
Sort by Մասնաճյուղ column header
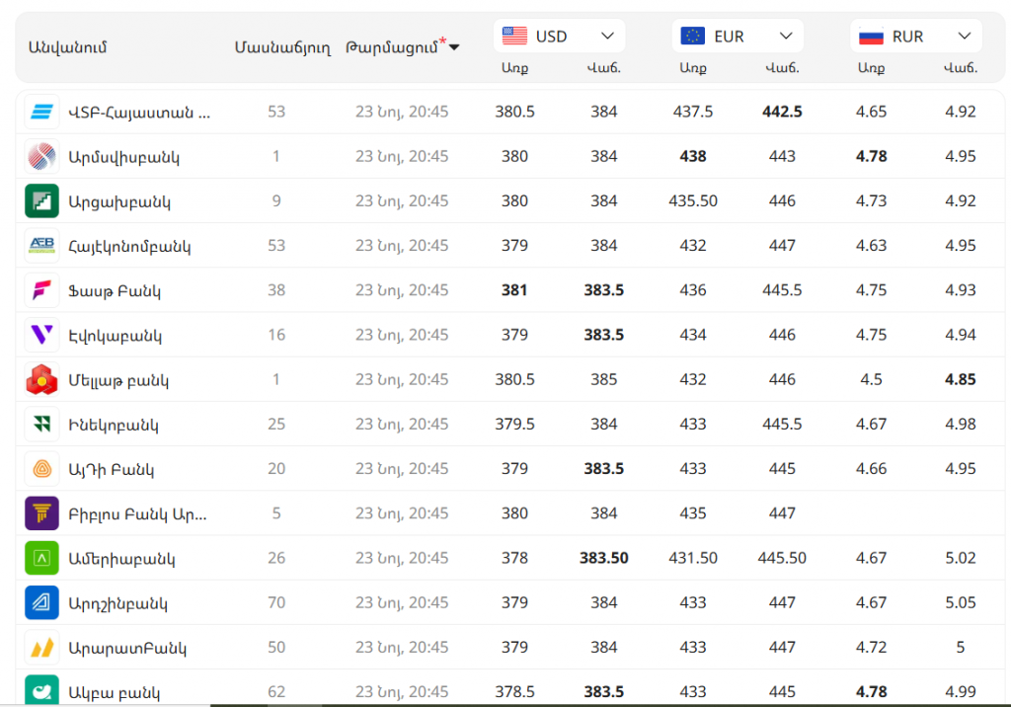[282, 47]
